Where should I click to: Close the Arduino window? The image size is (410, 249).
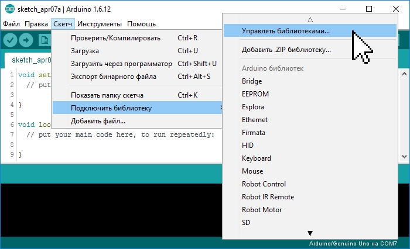click(x=395, y=9)
